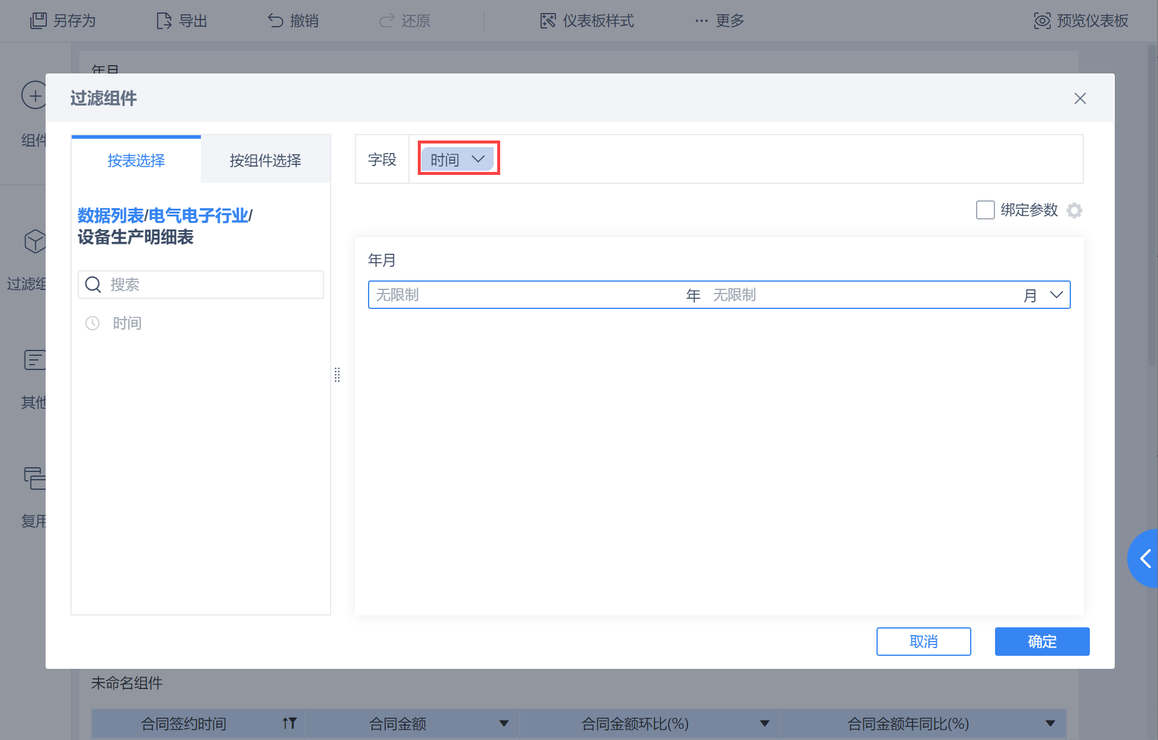Switch to the 按组件选择 tab

point(265,160)
